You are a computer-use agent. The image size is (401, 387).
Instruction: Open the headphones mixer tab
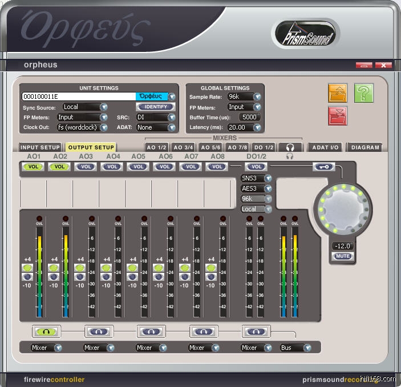click(290, 147)
